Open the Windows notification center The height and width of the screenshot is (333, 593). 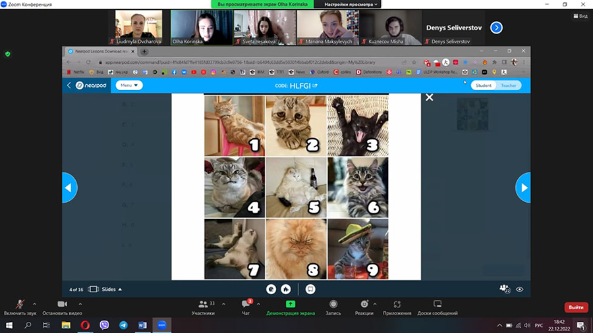point(581,325)
